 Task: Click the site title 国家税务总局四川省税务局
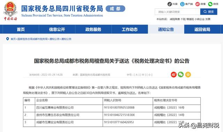[x=62, y=8]
